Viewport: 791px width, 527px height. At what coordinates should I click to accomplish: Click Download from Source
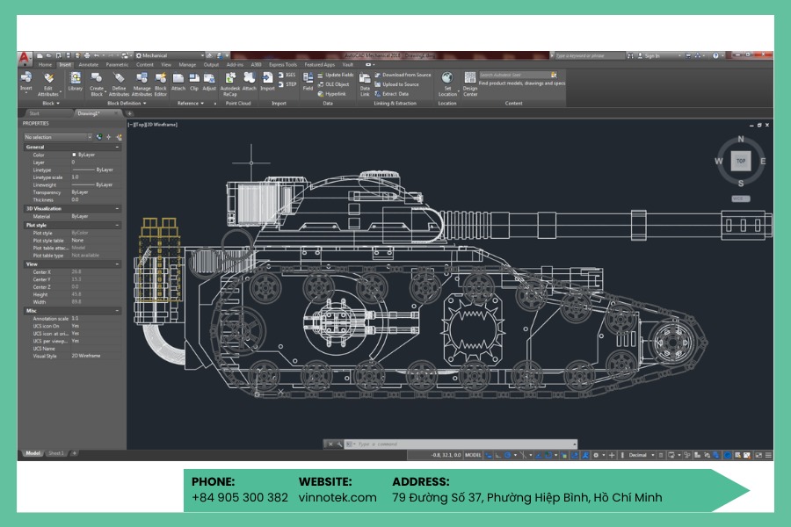pos(403,75)
